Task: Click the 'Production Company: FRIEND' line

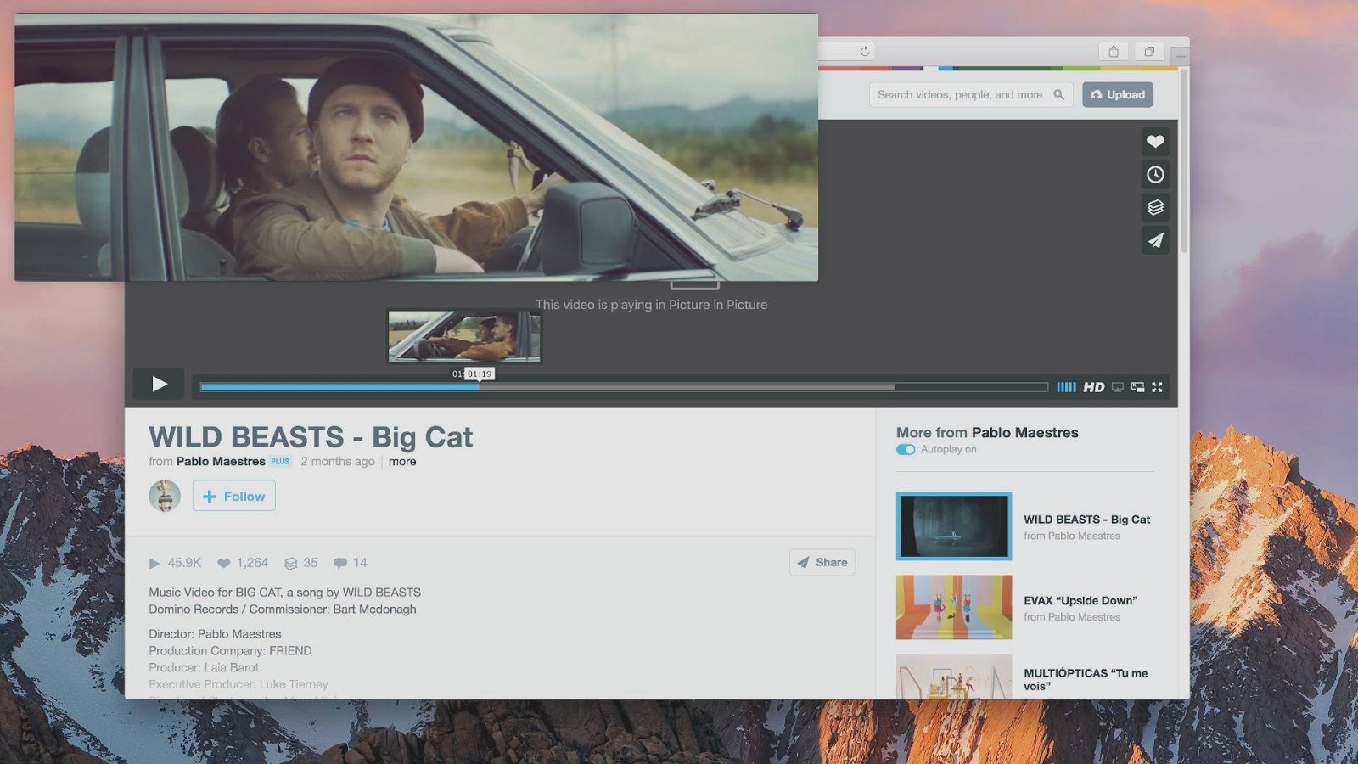Action: pos(230,651)
